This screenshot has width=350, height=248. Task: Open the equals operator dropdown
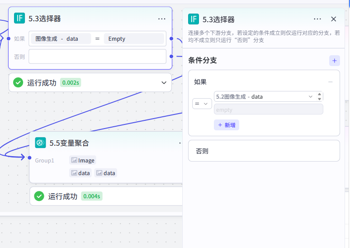202,104
